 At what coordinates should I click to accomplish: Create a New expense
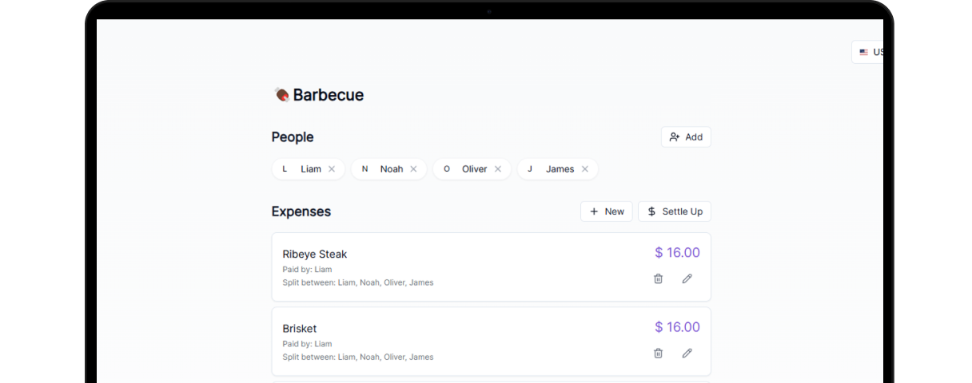pos(607,211)
